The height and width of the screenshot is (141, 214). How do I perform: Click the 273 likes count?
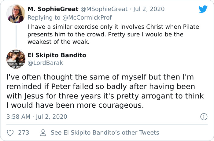pyautogui.click(x=24, y=132)
